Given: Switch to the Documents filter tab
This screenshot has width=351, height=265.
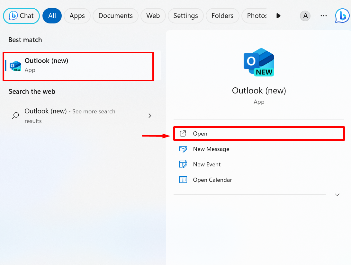Looking at the screenshot, I should pyautogui.click(x=115, y=16).
